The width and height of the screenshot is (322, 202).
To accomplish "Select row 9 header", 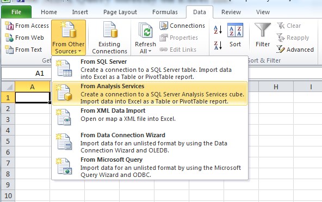I will 8,185.
